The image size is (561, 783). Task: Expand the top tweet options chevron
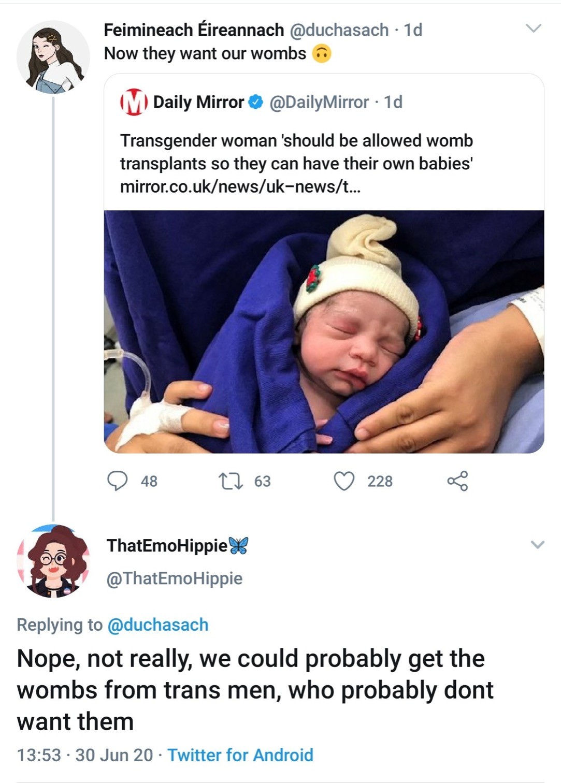533,28
